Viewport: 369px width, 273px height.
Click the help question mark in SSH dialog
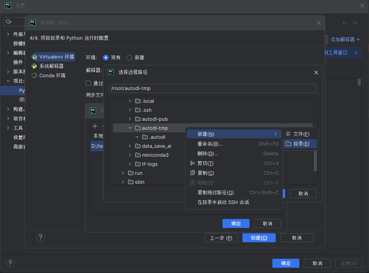coord(40,237)
